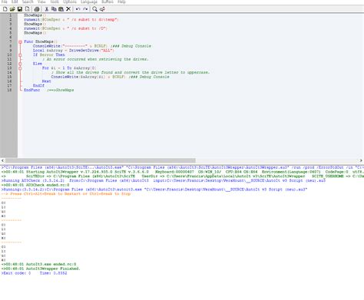Open a file using the folder icon
364x300 pixels.
click(x=12, y=9)
